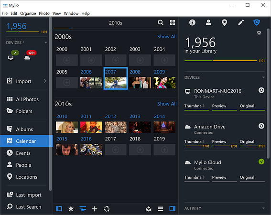
Task: Open the Window menu
Action: 71,13
